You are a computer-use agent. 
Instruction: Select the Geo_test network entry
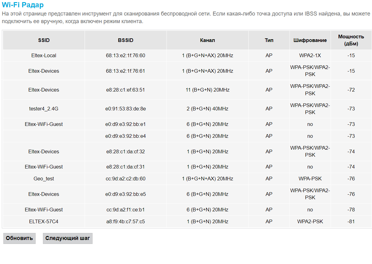coord(44,179)
